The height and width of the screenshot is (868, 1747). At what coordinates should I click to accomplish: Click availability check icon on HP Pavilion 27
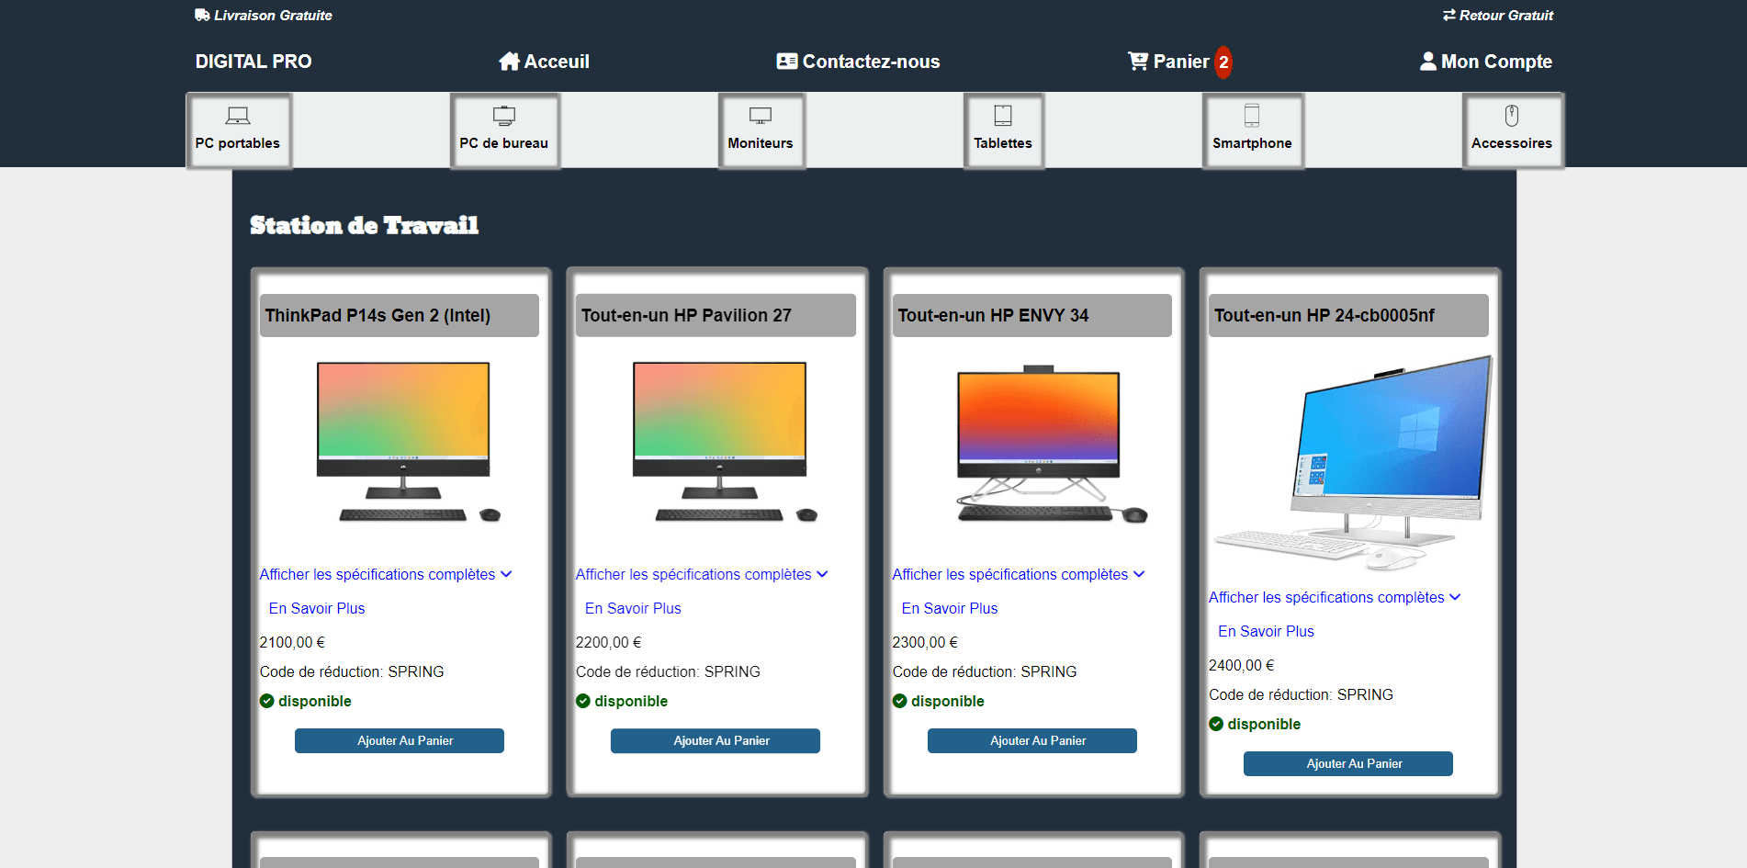583,701
